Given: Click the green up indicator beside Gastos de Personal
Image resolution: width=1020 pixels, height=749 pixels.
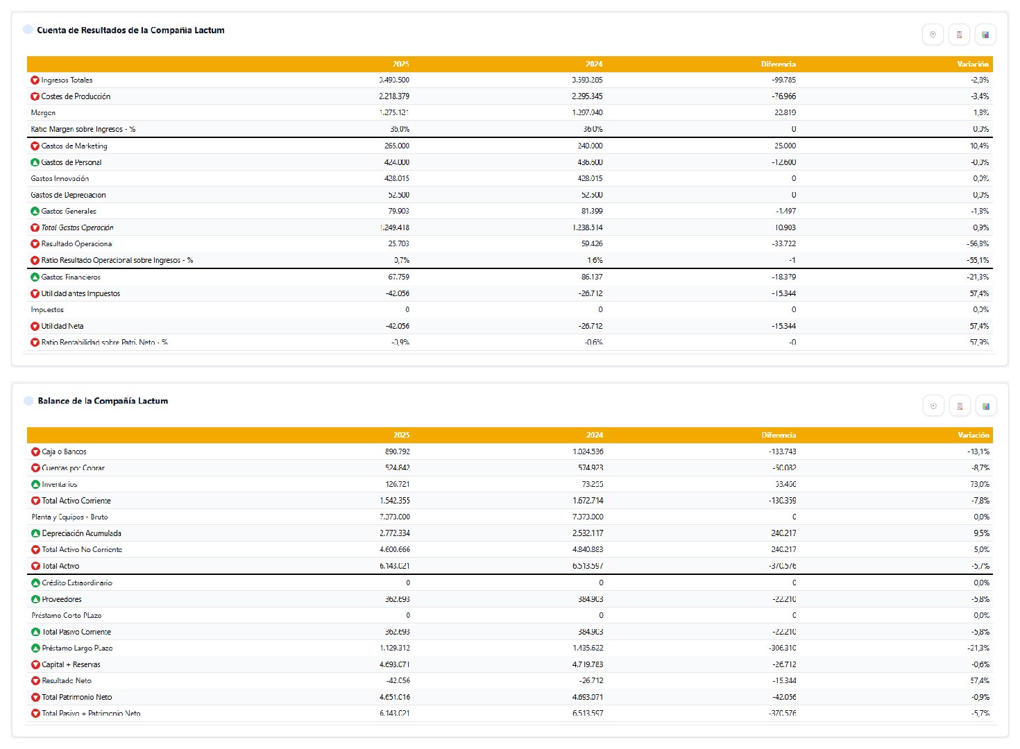Looking at the screenshot, I should coord(35,162).
